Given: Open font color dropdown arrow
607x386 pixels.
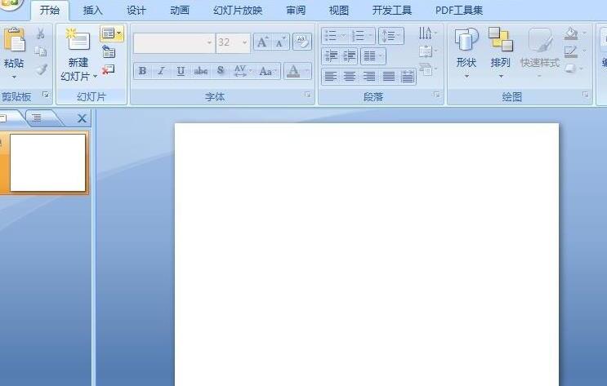Looking at the screenshot, I should click(x=307, y=71).
